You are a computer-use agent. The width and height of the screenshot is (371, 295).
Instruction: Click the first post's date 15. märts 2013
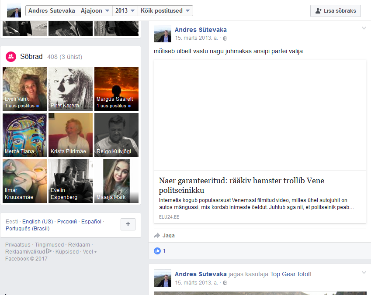tap(196, 38)
